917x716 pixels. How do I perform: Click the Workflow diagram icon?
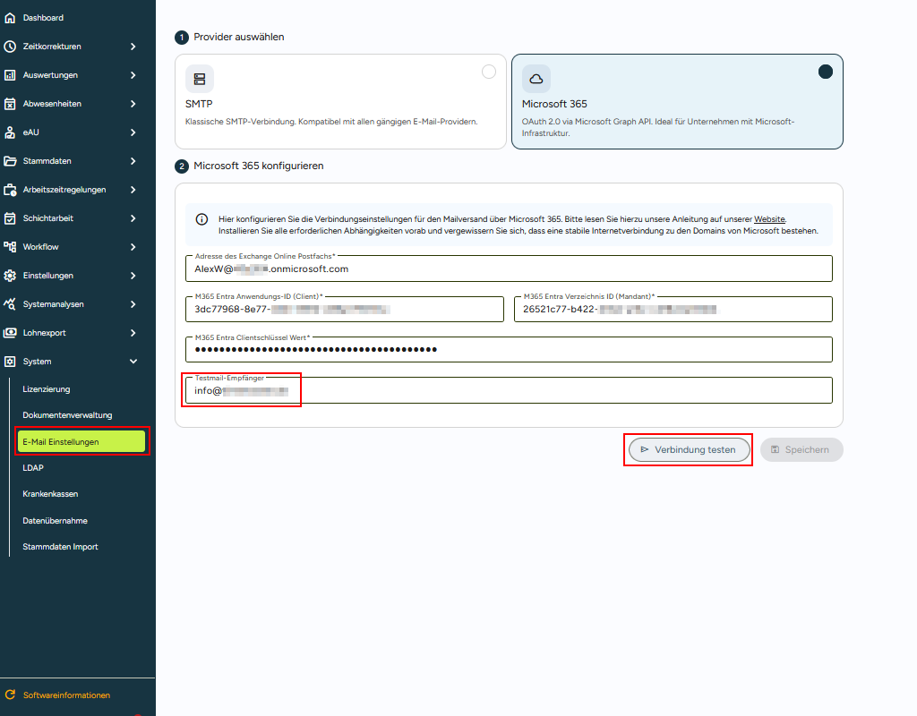click(10, 247)
